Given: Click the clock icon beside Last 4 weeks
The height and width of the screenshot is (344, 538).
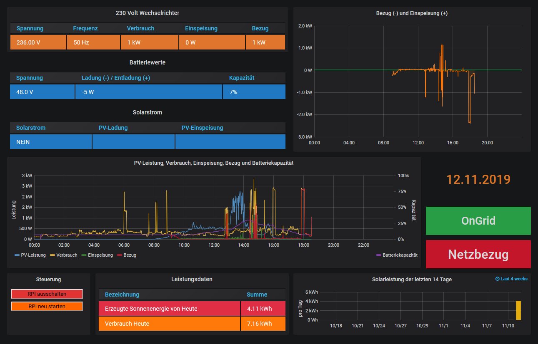Looking at the screenshot, I should tap(497, 279).
